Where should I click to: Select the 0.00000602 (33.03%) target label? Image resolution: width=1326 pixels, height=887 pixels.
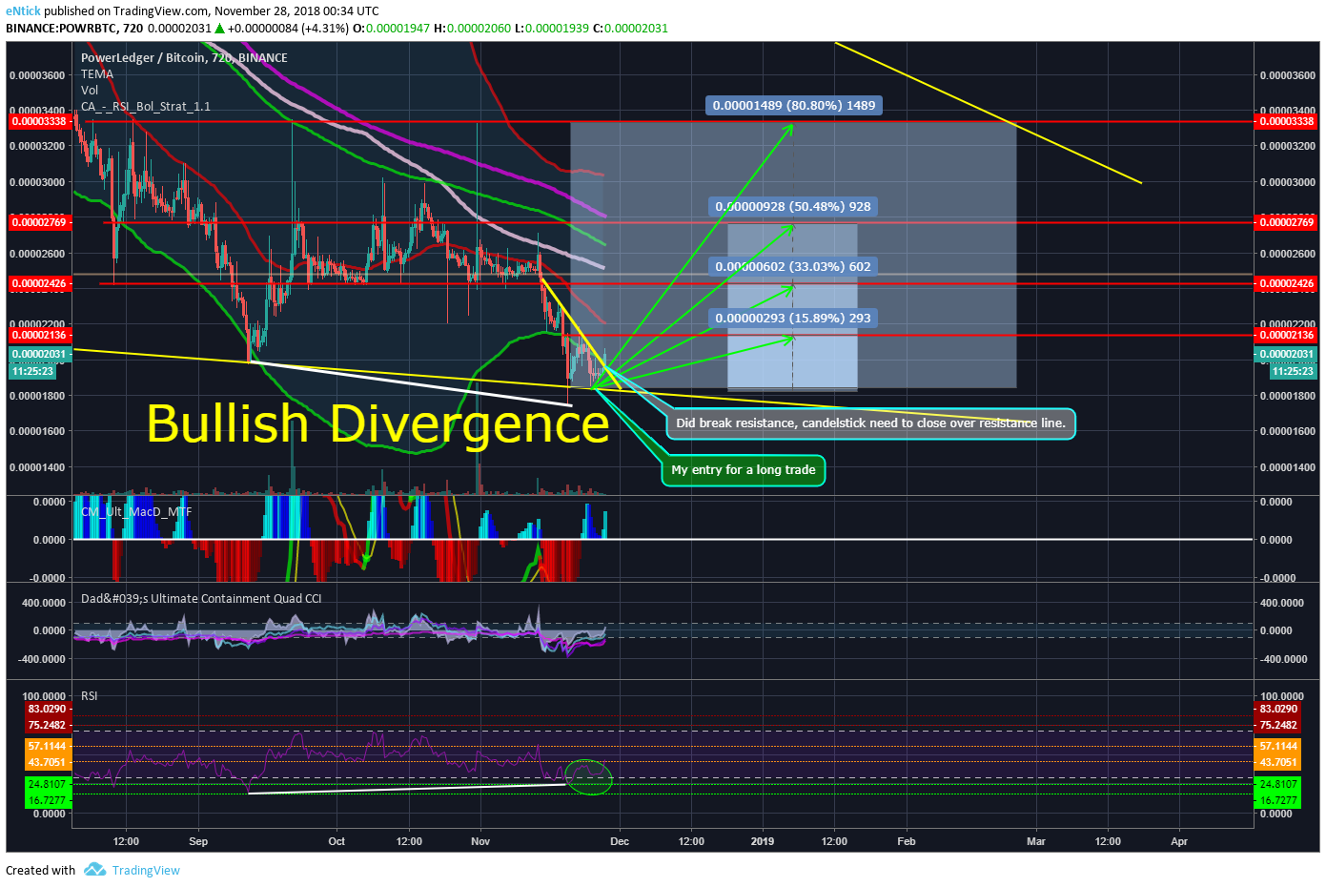point(793,267)
